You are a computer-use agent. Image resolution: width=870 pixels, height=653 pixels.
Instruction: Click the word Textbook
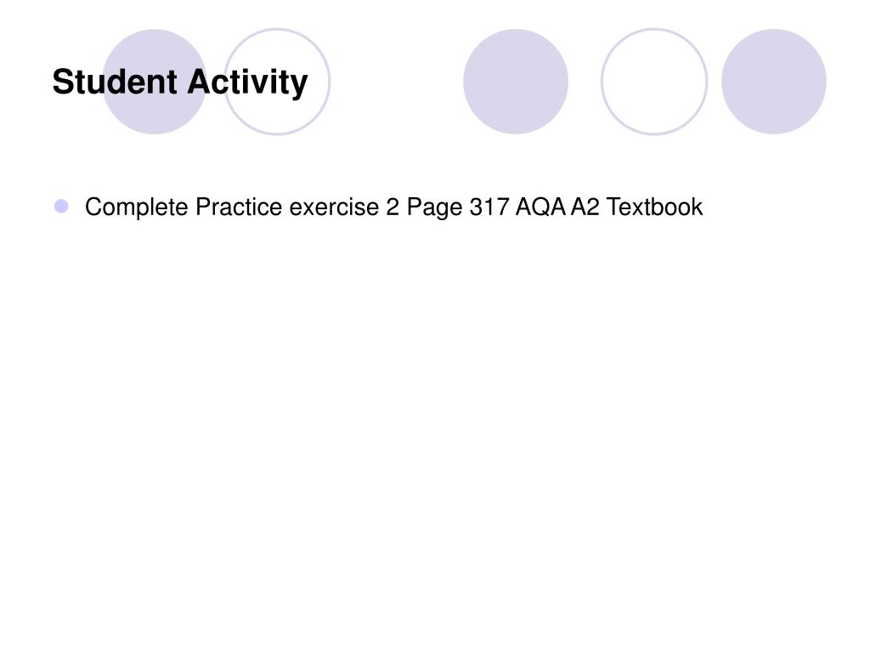click(x=655, y=207)
